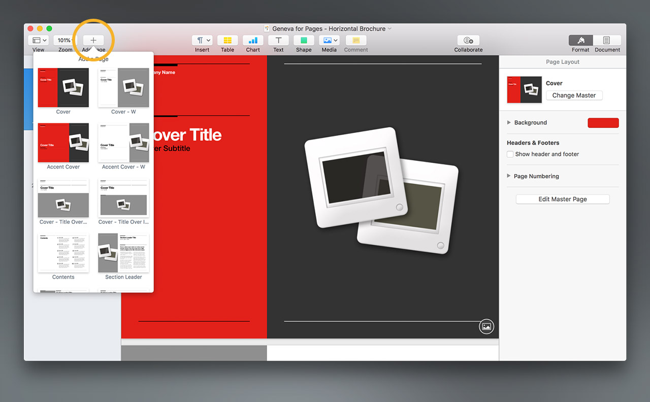Select the Accent Cover page template
This screenshot has height=402, width=650.
[x=63, y=143]
